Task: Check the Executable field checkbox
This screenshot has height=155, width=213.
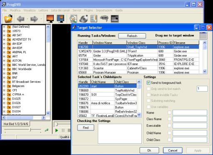Action: pyautogui.click(x=169, y=126)
